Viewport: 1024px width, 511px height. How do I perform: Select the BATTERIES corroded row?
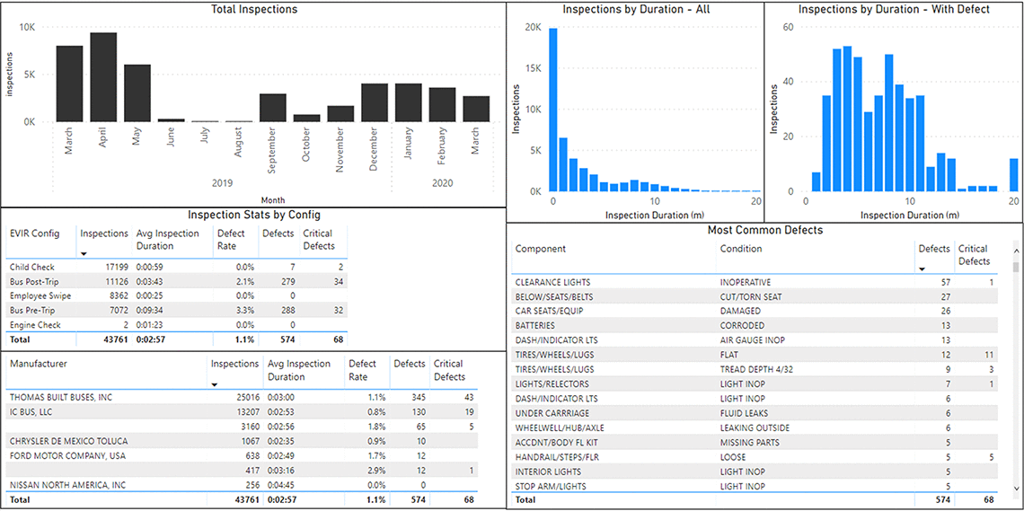click(x=535, y=326)
